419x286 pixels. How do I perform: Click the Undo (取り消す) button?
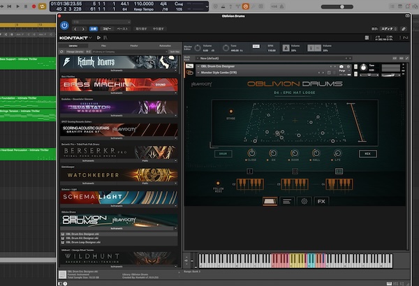(x=141, y=29)
